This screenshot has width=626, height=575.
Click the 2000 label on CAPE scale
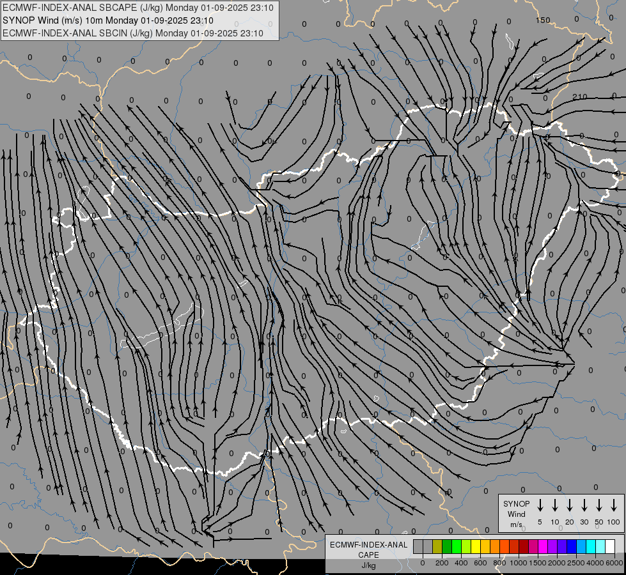coord(557,563)
